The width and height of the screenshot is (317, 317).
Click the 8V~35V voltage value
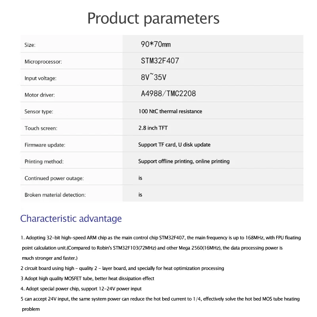click(x=153, y=77)
